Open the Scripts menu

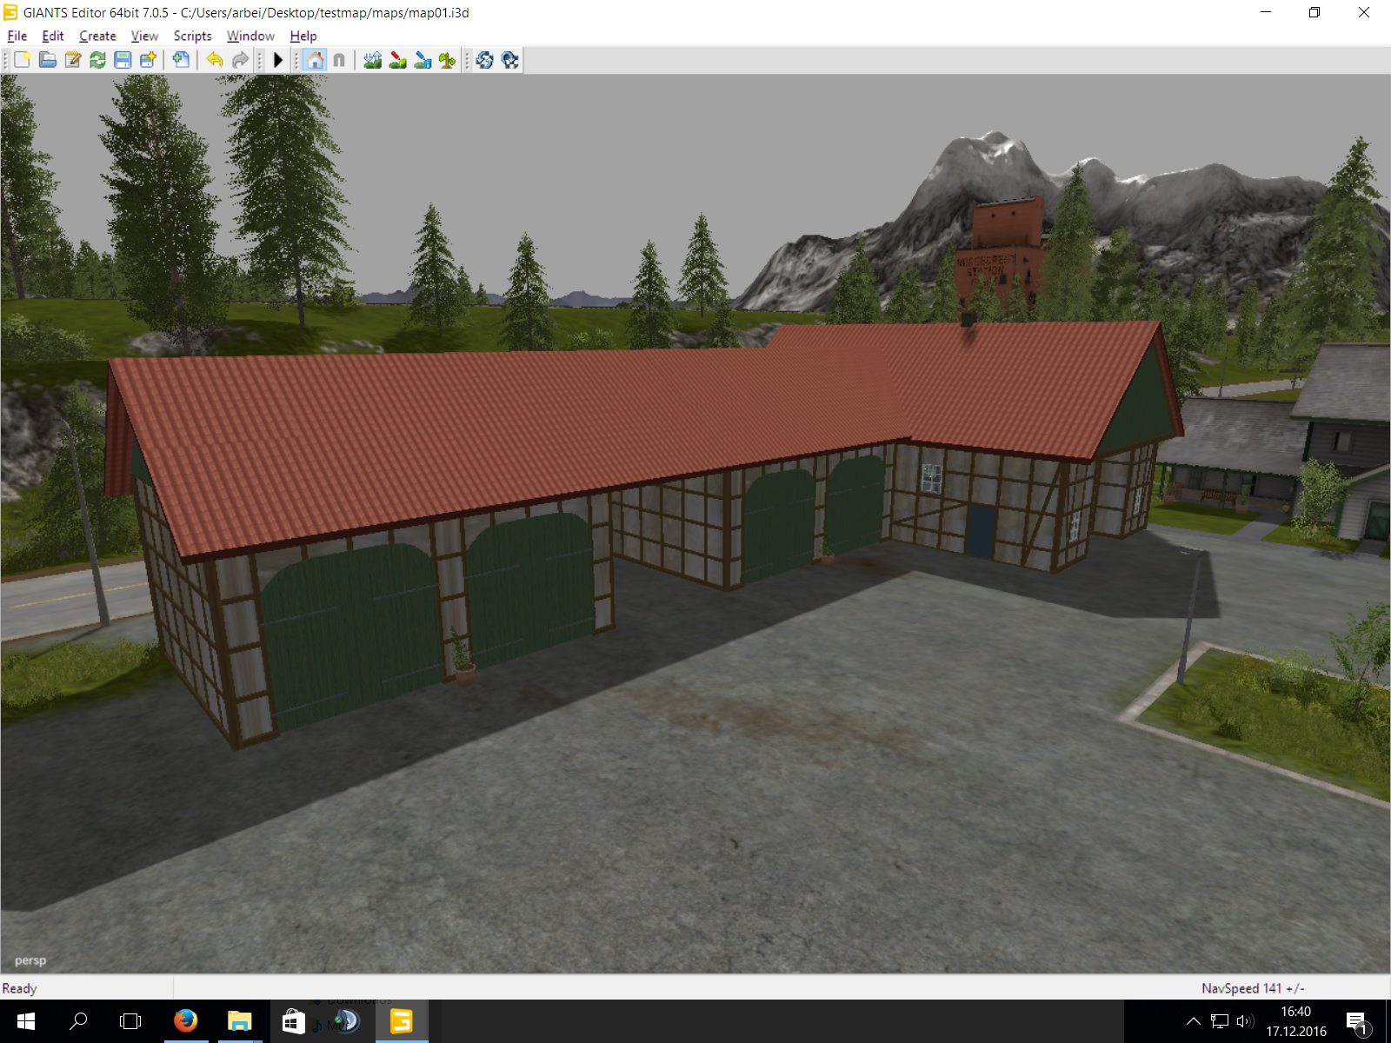coord(192,36)
